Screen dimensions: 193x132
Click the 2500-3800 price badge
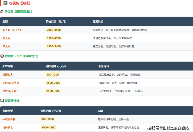coord(53,91)
